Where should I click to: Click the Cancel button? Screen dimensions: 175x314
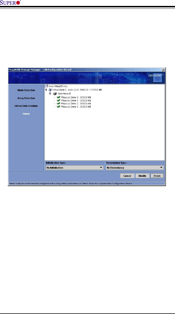point(127,176)
